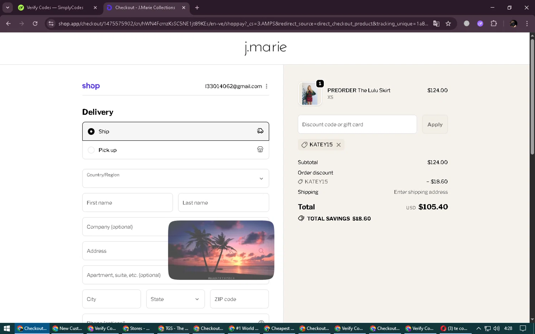The width and height of the screenshot is (535, 334).
Task: Open Stores taskbar window
Action: click(x=138, y=328)
